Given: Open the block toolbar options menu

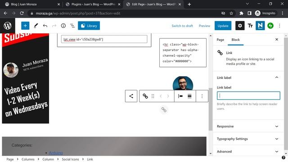Looking at the screenshot, I should pos(202,96).
